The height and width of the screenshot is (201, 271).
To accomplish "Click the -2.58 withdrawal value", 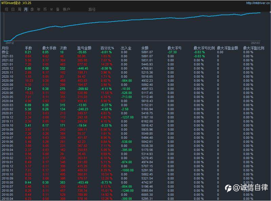I will (x=125, y=109).
